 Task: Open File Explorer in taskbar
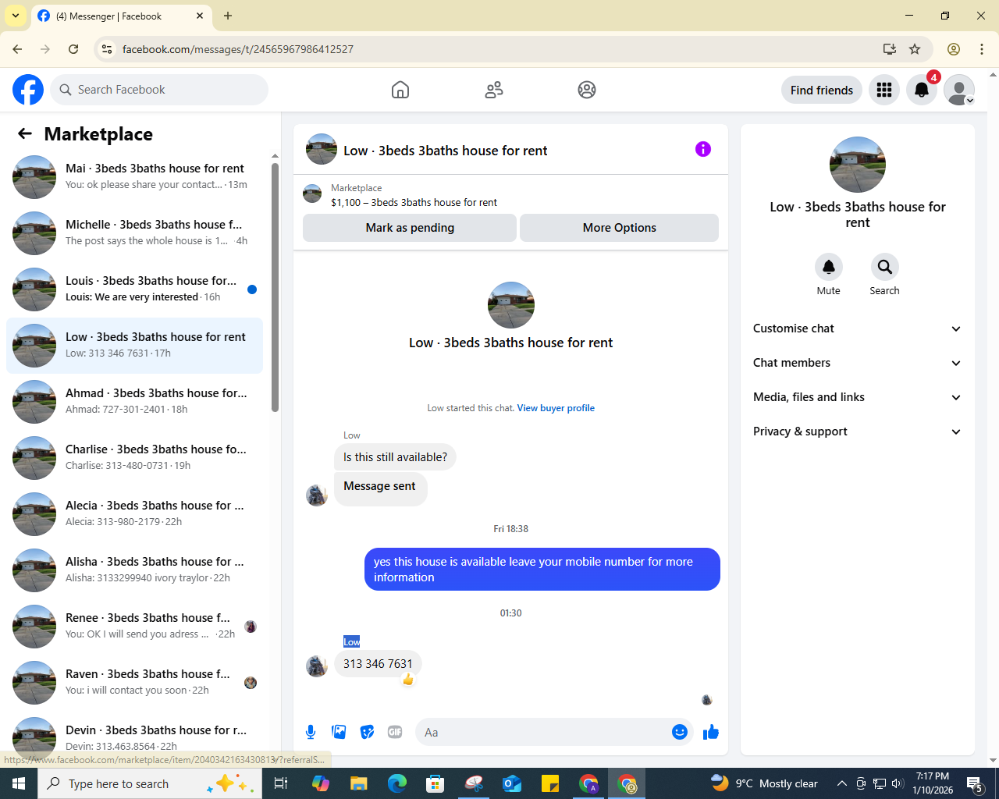[x=358, y=783]
